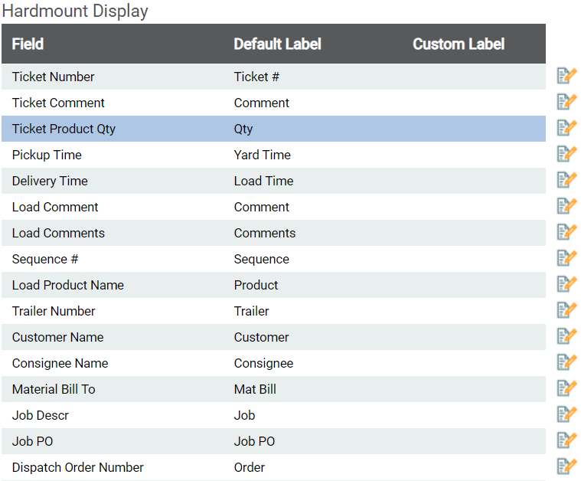Select the Customer Name table row

tap(273, 337)
